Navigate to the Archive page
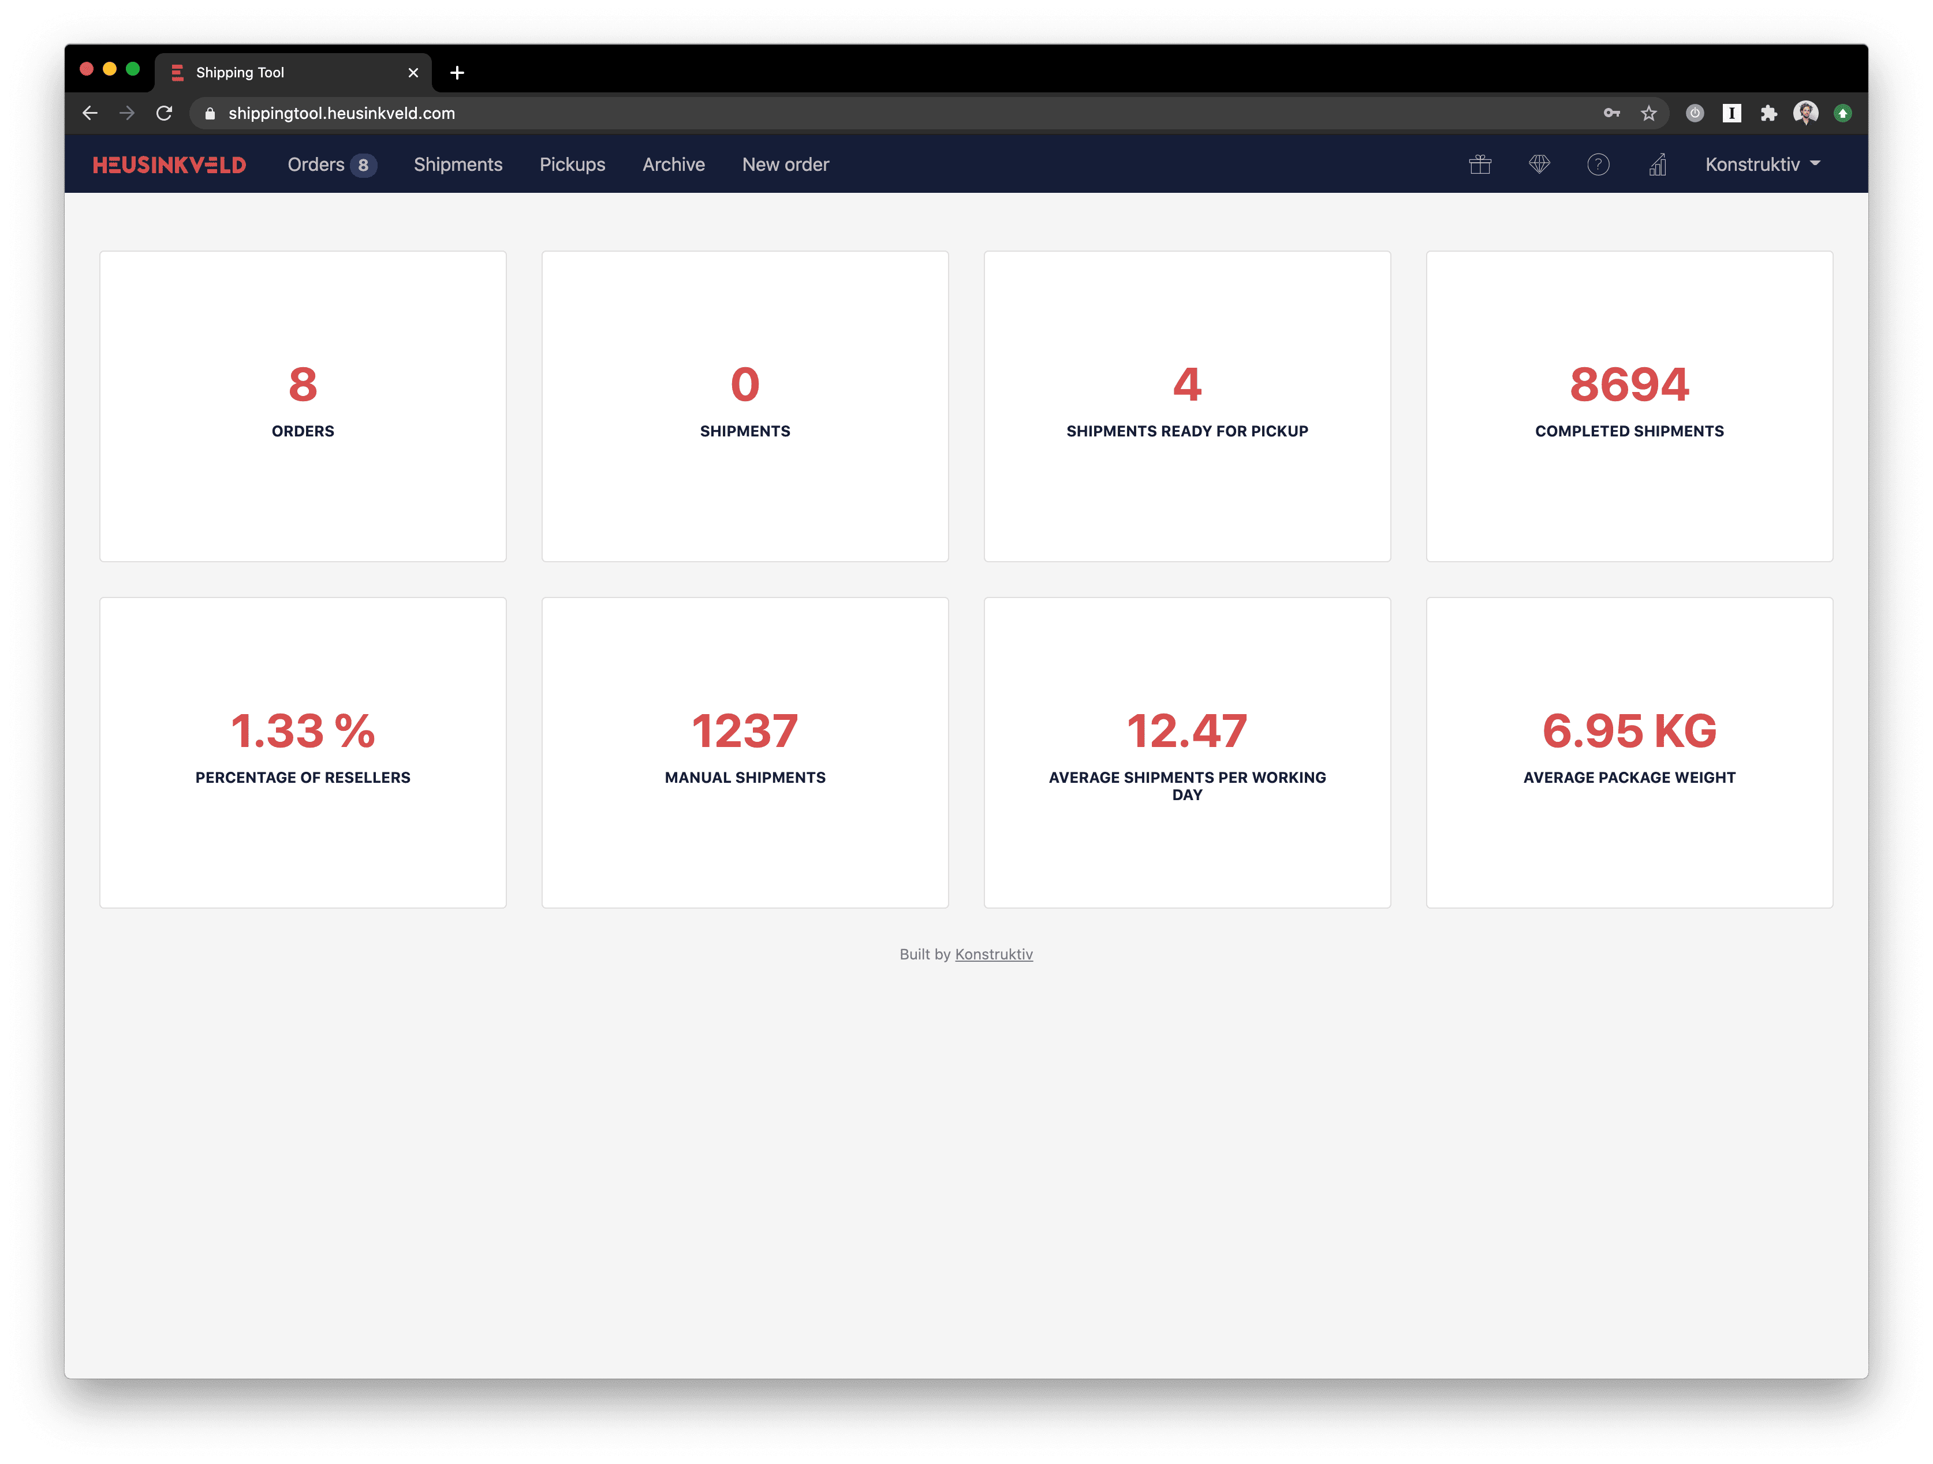The width and height of the screenshot is (1933, 1464). (673, 164)
